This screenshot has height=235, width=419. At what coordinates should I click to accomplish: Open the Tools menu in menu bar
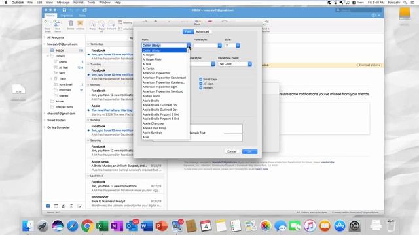point(91,3)
